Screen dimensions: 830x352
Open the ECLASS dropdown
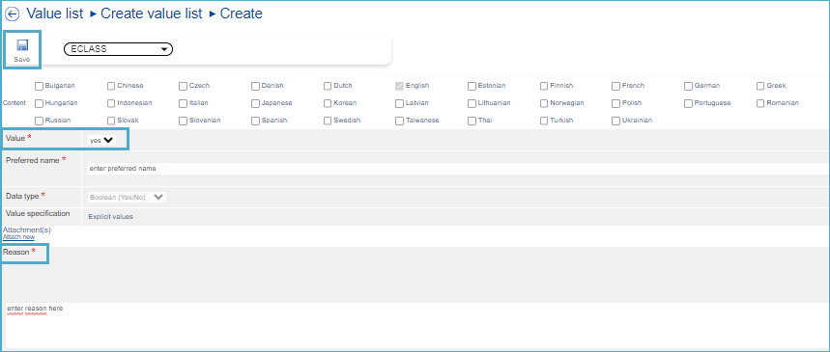(x=118, y=49)
